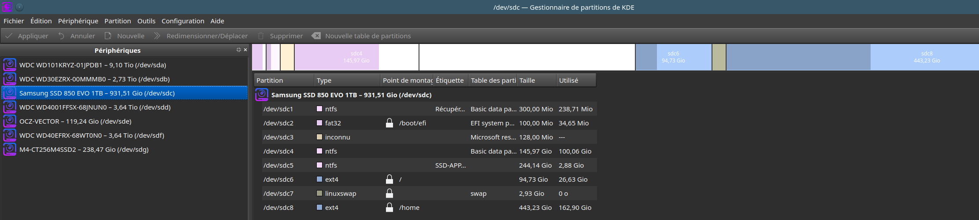Click the Récupér... label cell
The height and width of the screenshot is (220, 979).
450,109
